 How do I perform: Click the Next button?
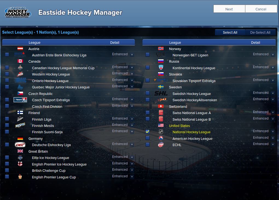point(229,9)
